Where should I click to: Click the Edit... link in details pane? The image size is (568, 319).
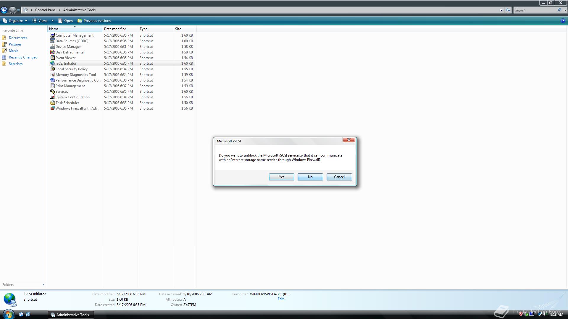[x=282, y=299]
